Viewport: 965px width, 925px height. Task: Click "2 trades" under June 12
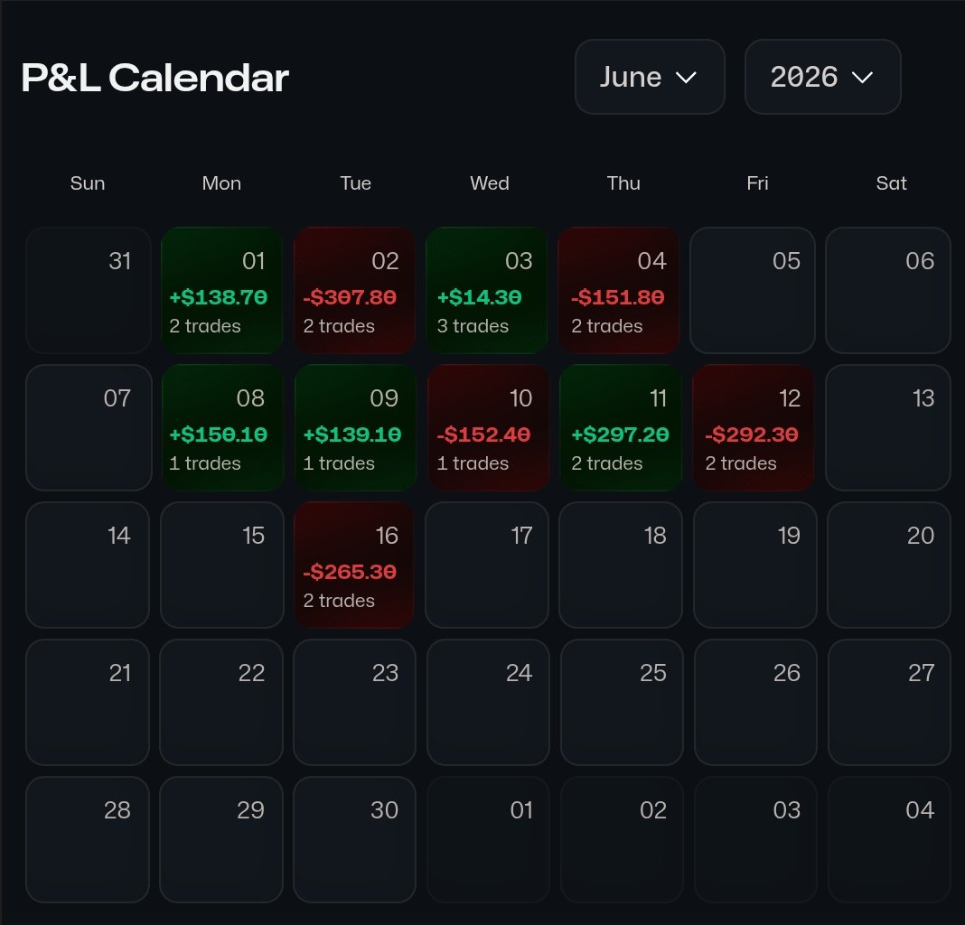[x=740, y=463]
